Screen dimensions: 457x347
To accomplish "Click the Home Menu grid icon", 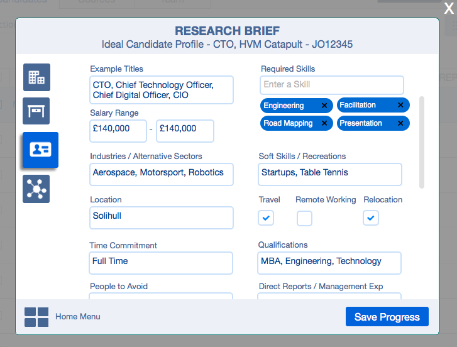I will (36, 317).
